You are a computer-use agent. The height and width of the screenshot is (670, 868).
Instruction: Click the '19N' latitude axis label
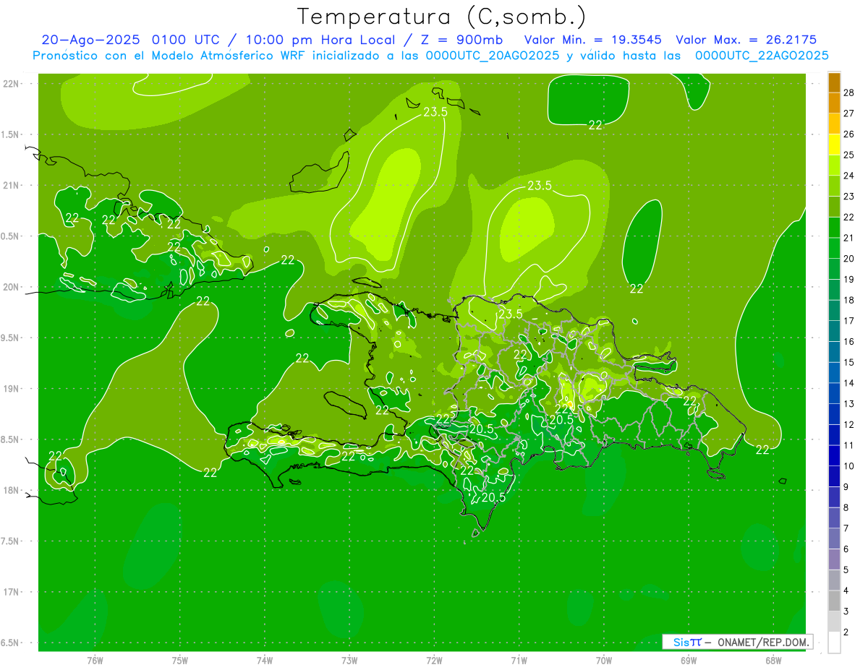[x=12, y=388]
